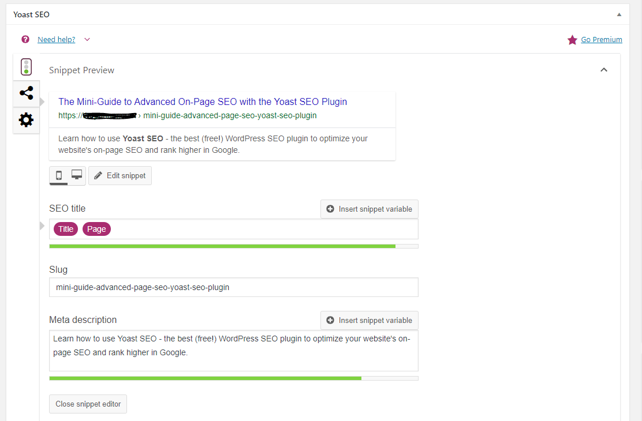Insert snippet variable for Meta description

369,320
